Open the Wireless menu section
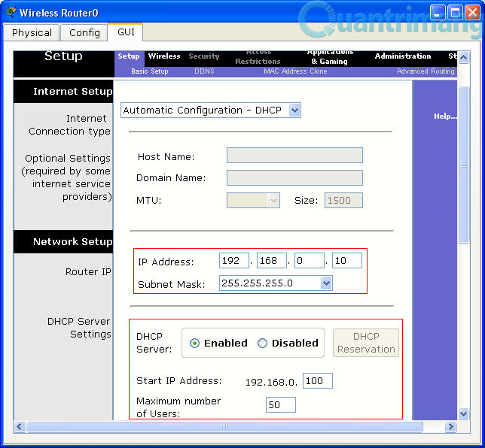 click(x=164, y=56)
